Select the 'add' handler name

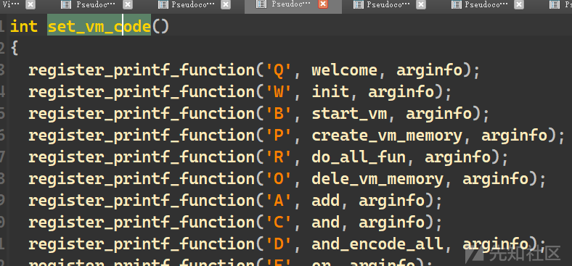click(x=326, y=201)
